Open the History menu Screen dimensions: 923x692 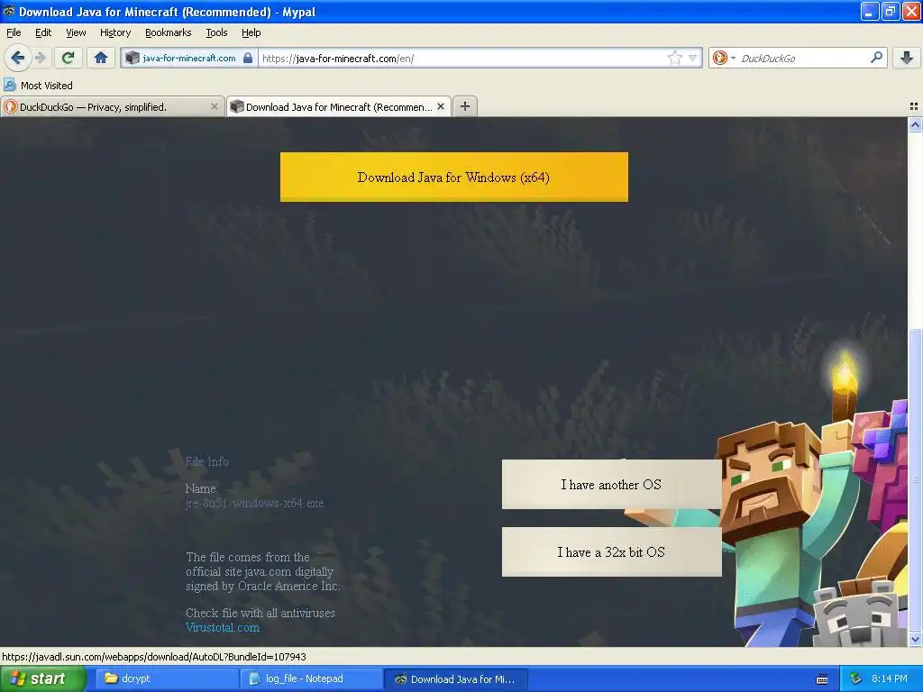tap(115, 32)
